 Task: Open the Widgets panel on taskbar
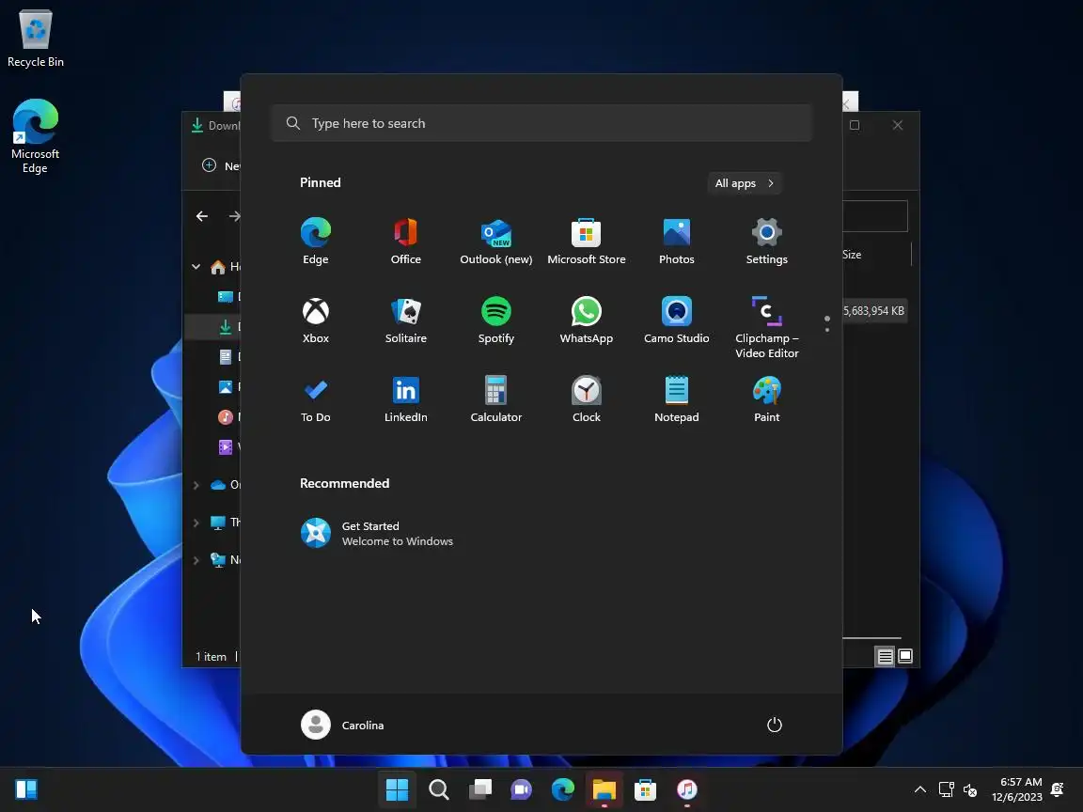pyautogui.click(x=26, y=789)
